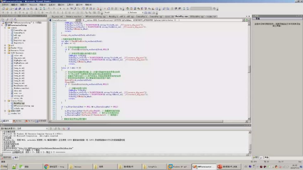Click the Cut toolbar icon

pos(24,9)
